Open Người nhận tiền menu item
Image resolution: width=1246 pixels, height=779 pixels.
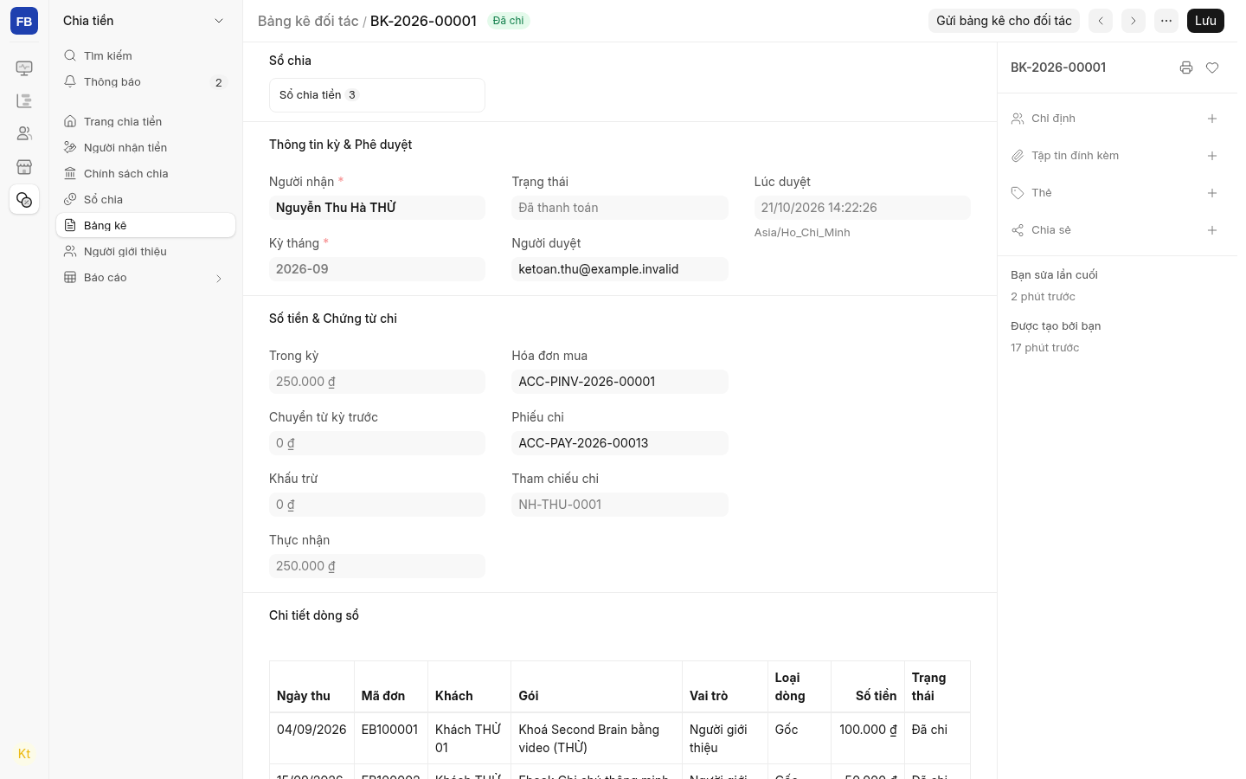pos(145,148)
